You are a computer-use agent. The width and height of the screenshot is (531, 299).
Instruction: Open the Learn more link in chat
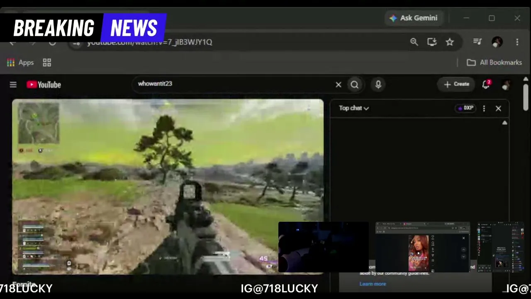pyautogui.click(x=373, y=284)
